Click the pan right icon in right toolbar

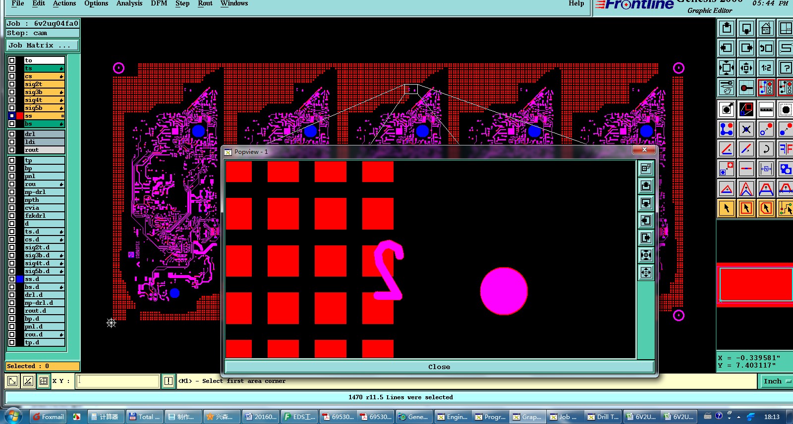[746, 48]
